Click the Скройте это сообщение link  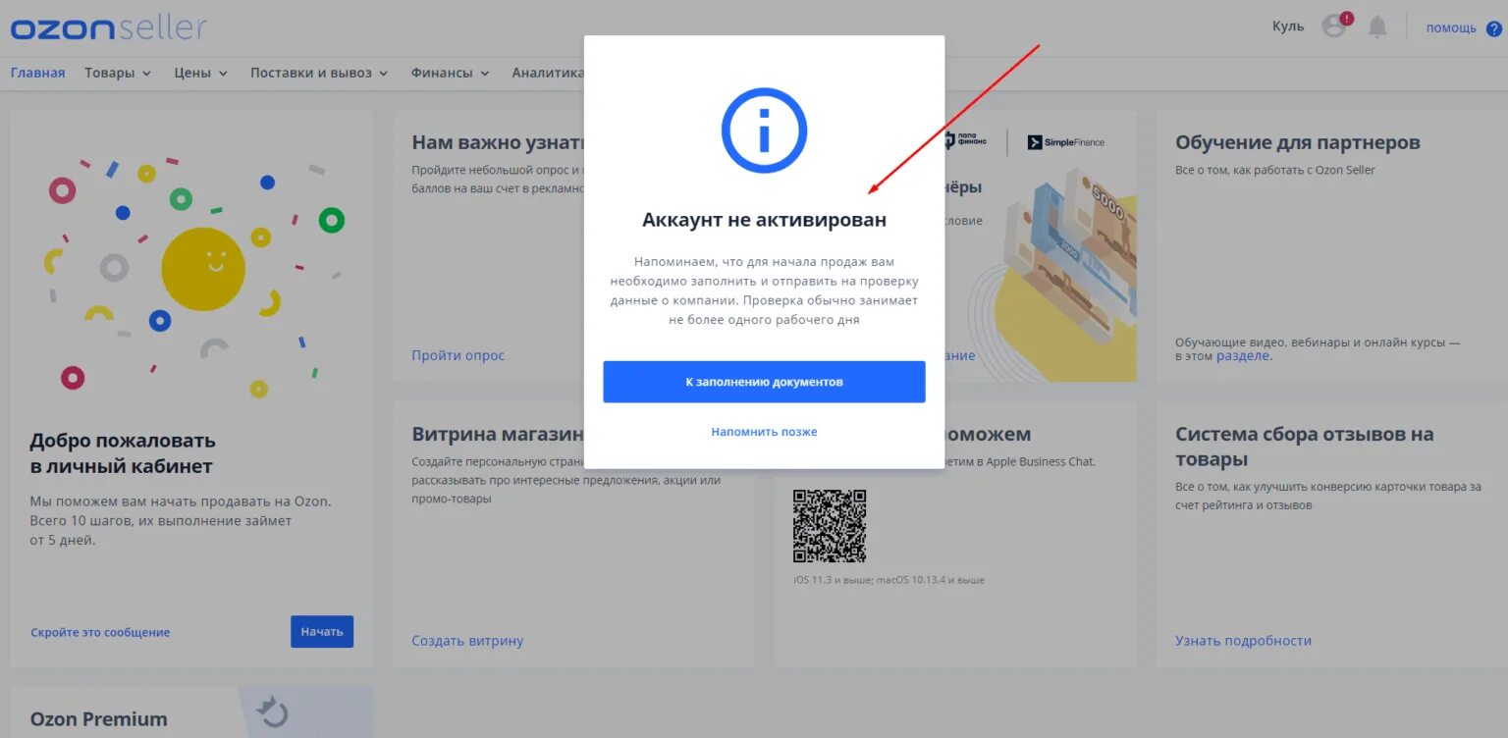(100, 633)
